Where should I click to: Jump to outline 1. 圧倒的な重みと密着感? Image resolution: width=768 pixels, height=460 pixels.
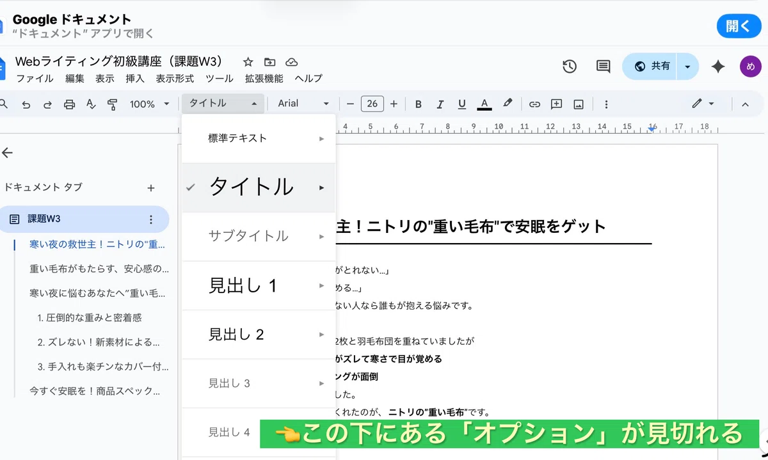[90, 317]
